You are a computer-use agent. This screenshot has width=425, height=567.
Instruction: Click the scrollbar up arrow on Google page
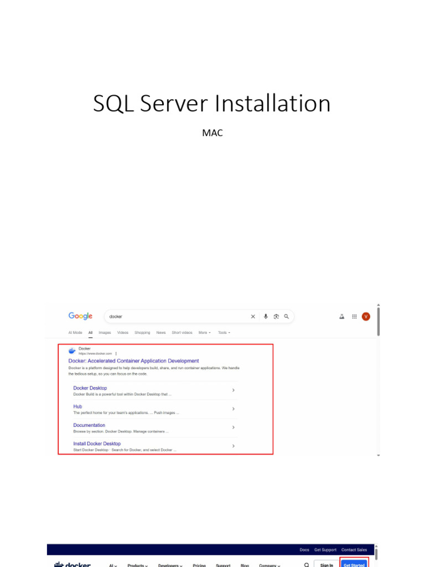(x=379, y=305)
